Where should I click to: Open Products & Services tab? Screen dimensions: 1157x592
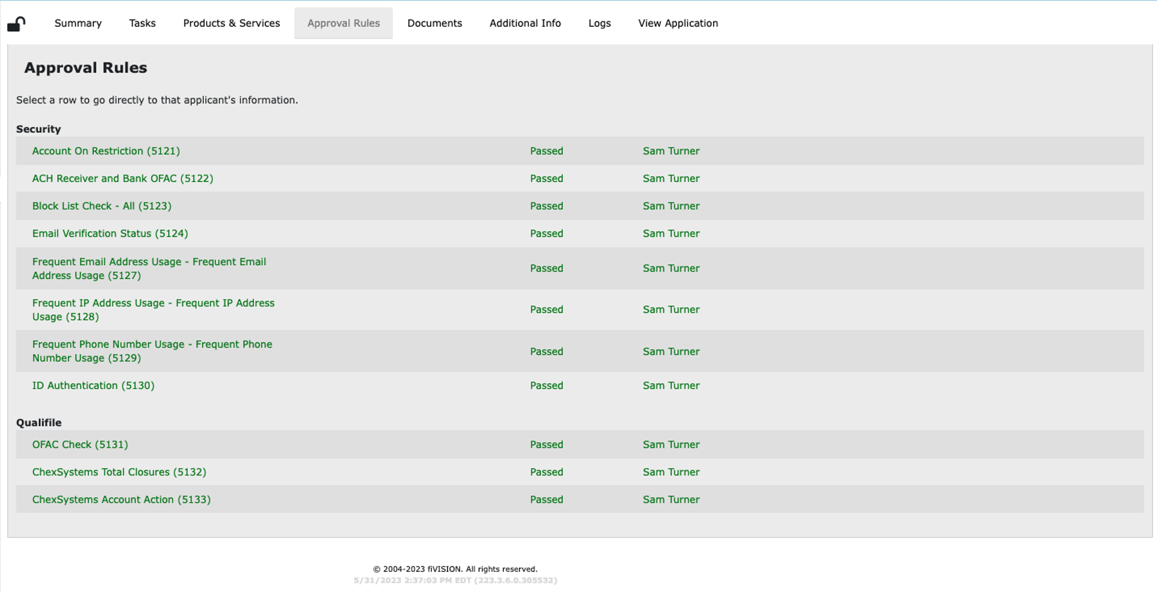(x=232, y=23)
